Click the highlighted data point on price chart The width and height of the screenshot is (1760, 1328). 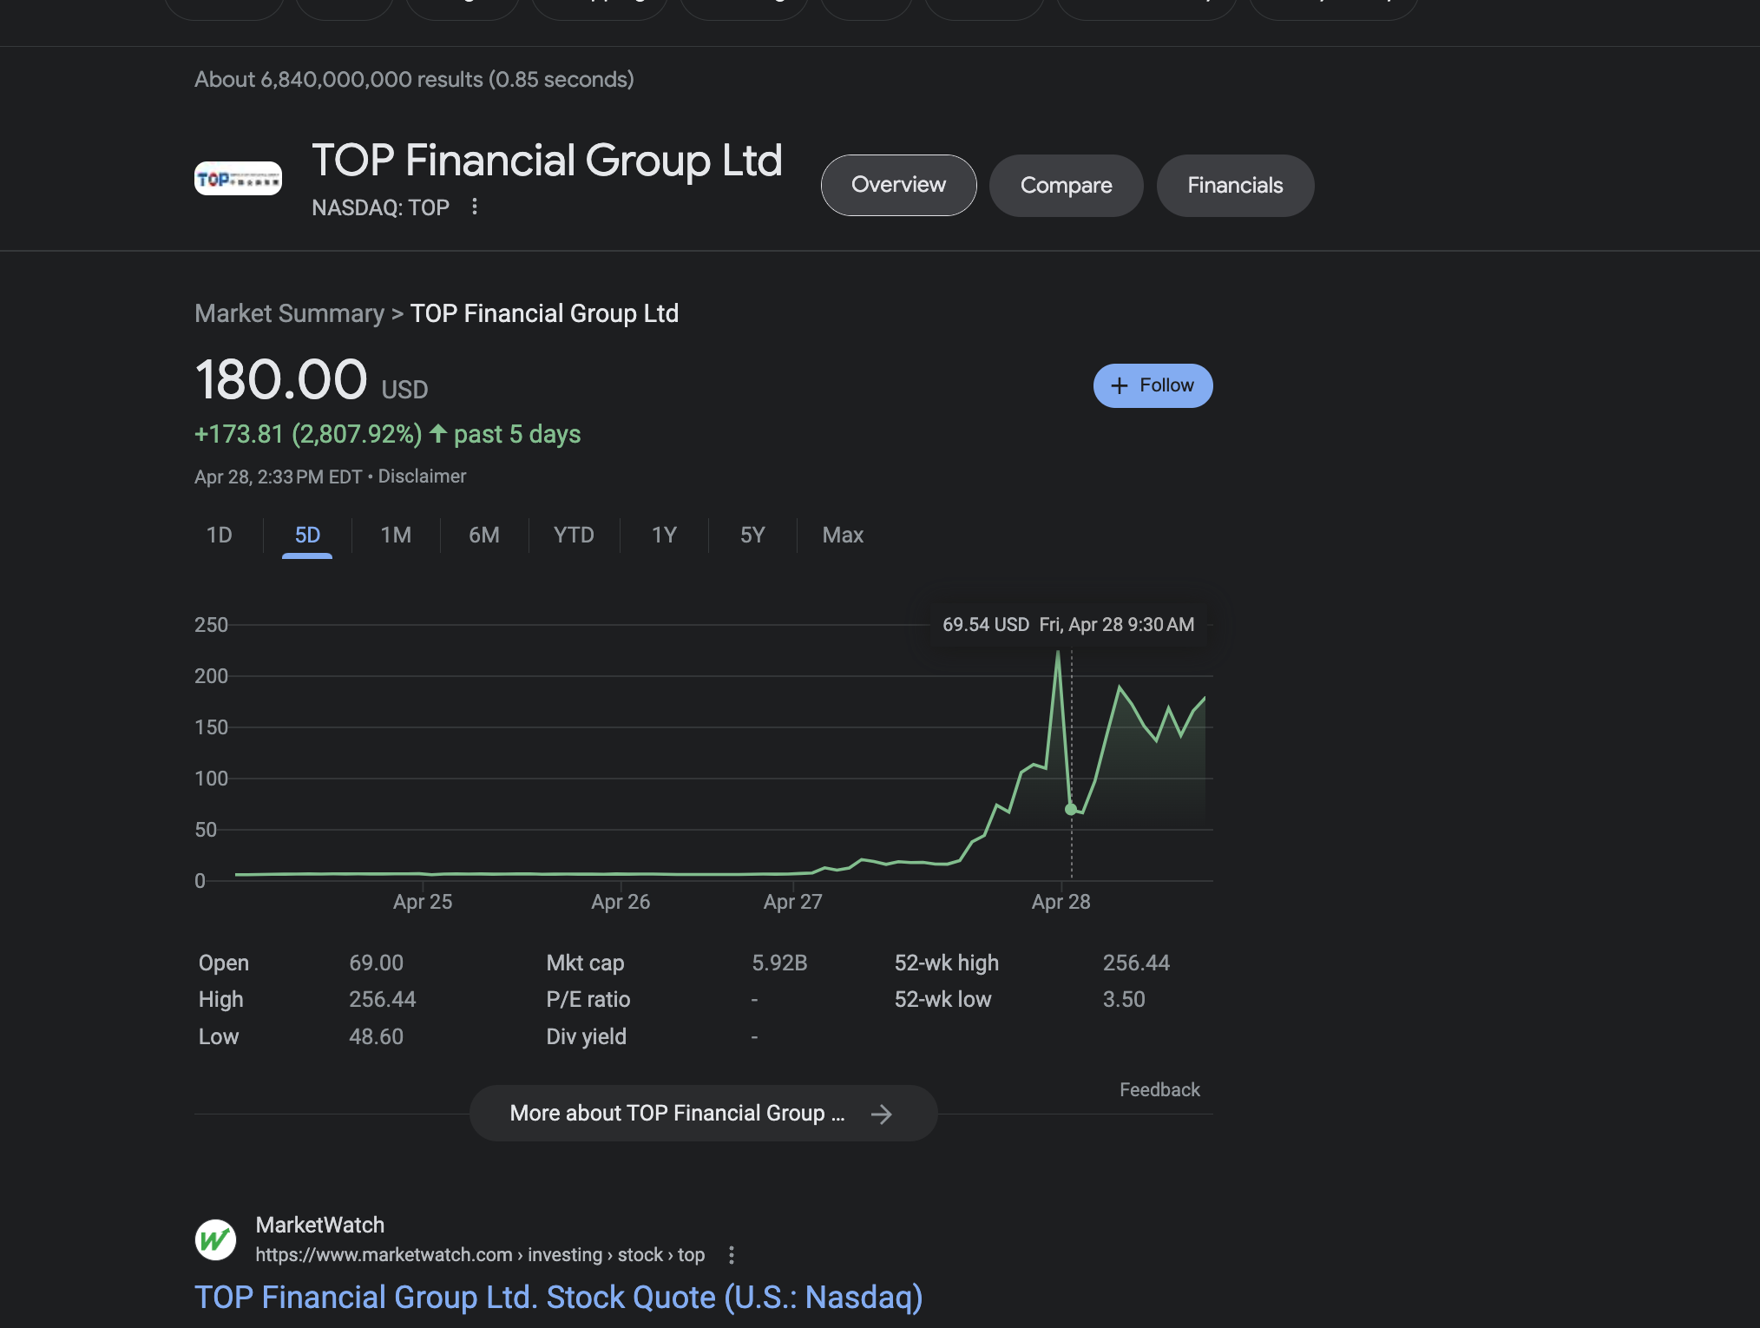point(1071,809)
